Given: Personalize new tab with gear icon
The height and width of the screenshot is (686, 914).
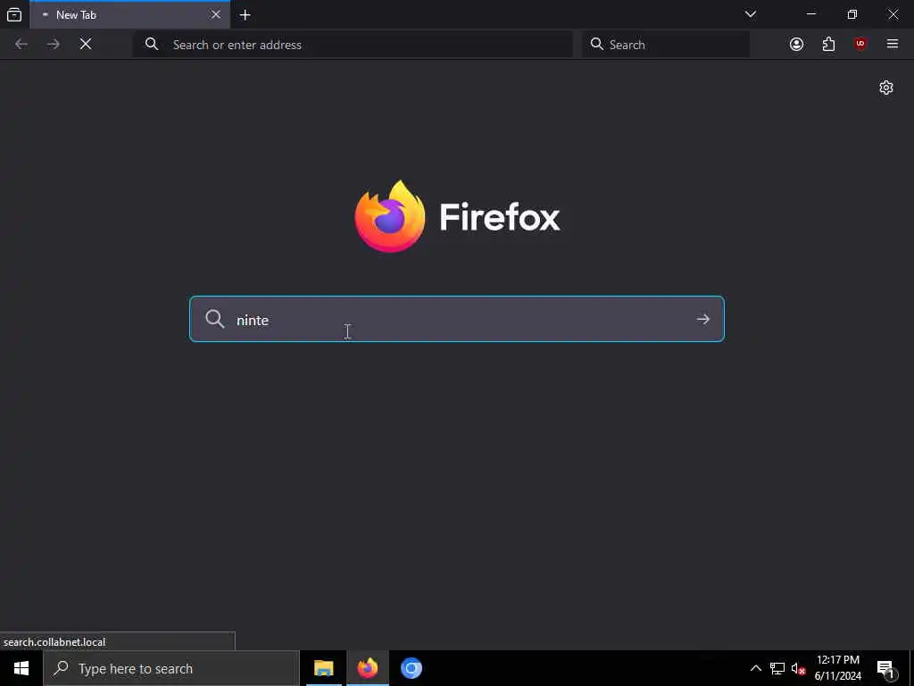Looking at the screenshot, I should point(886,88).
